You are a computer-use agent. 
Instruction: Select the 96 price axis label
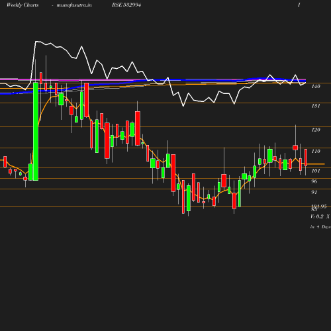(x=314, y=181)
